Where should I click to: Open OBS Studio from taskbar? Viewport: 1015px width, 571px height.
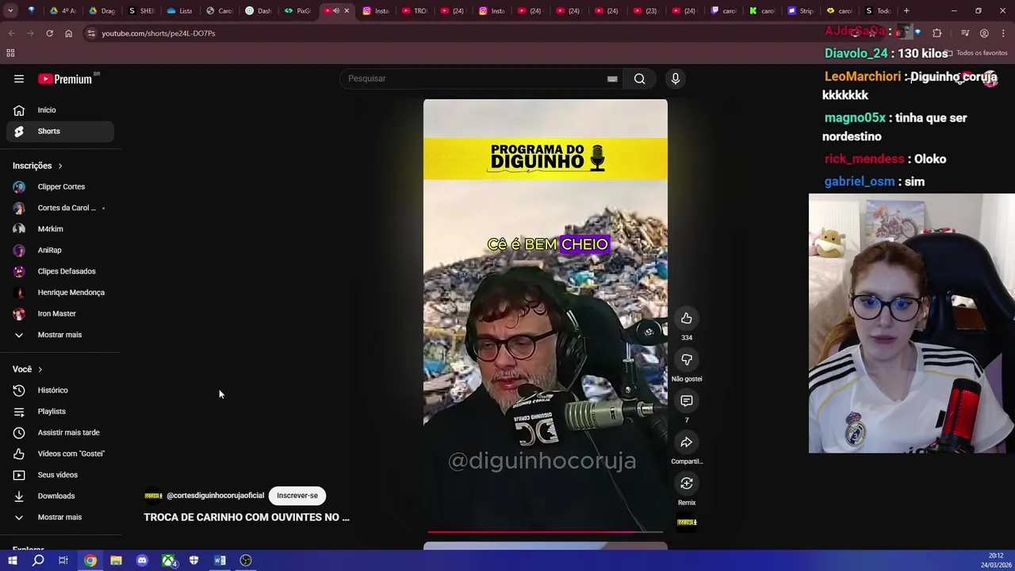point(246,561)
